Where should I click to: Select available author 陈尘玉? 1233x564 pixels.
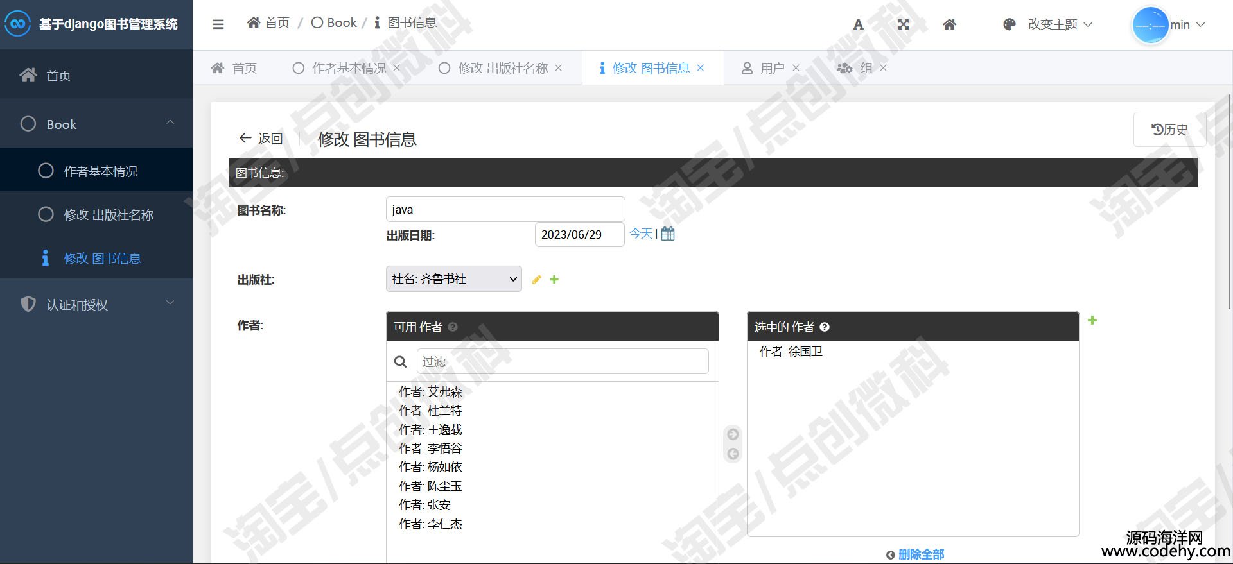430,486
